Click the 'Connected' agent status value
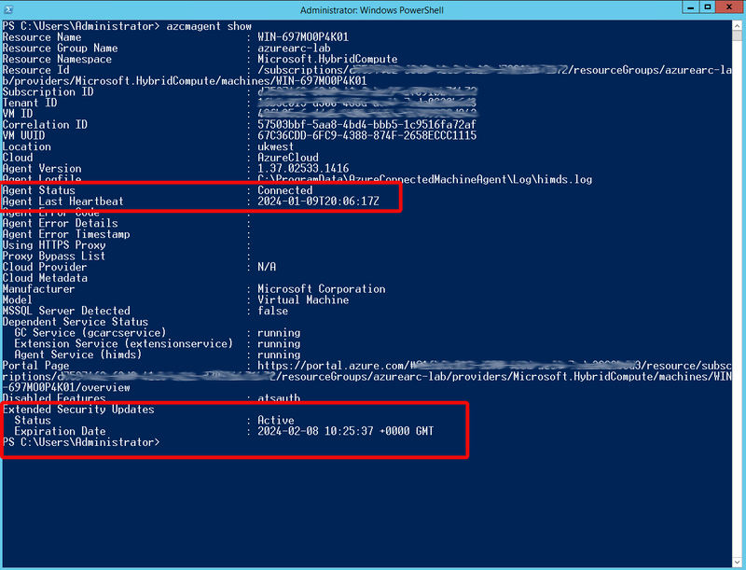746x570 pixels. tap(285, 190)
